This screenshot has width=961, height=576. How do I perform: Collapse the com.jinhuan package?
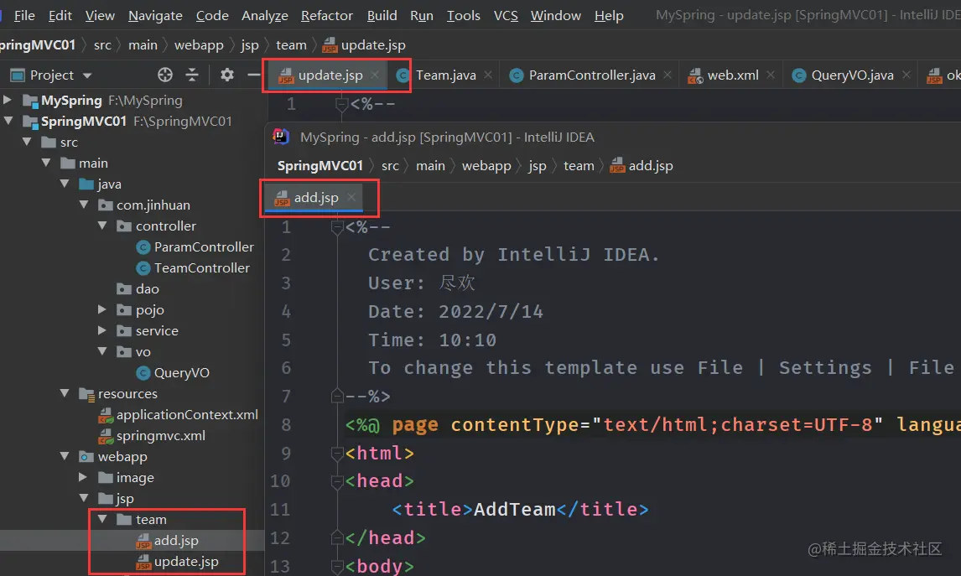(x=84, y=204)
